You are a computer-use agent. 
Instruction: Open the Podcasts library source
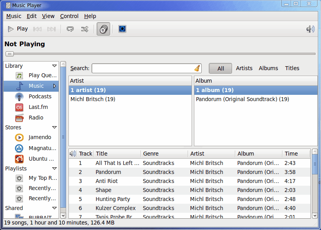click(40, 96)
